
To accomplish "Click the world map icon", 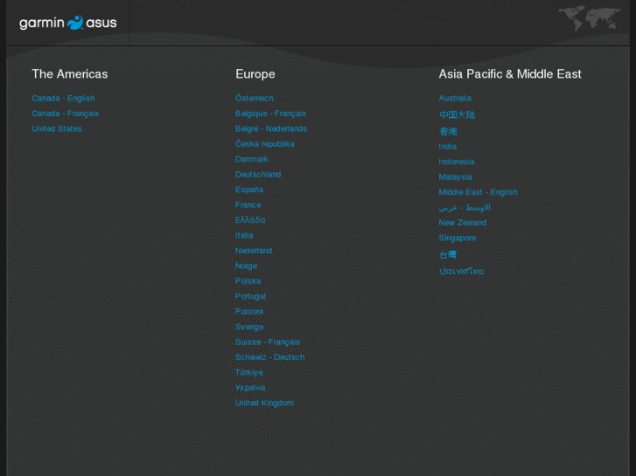I will pos(590,17).
